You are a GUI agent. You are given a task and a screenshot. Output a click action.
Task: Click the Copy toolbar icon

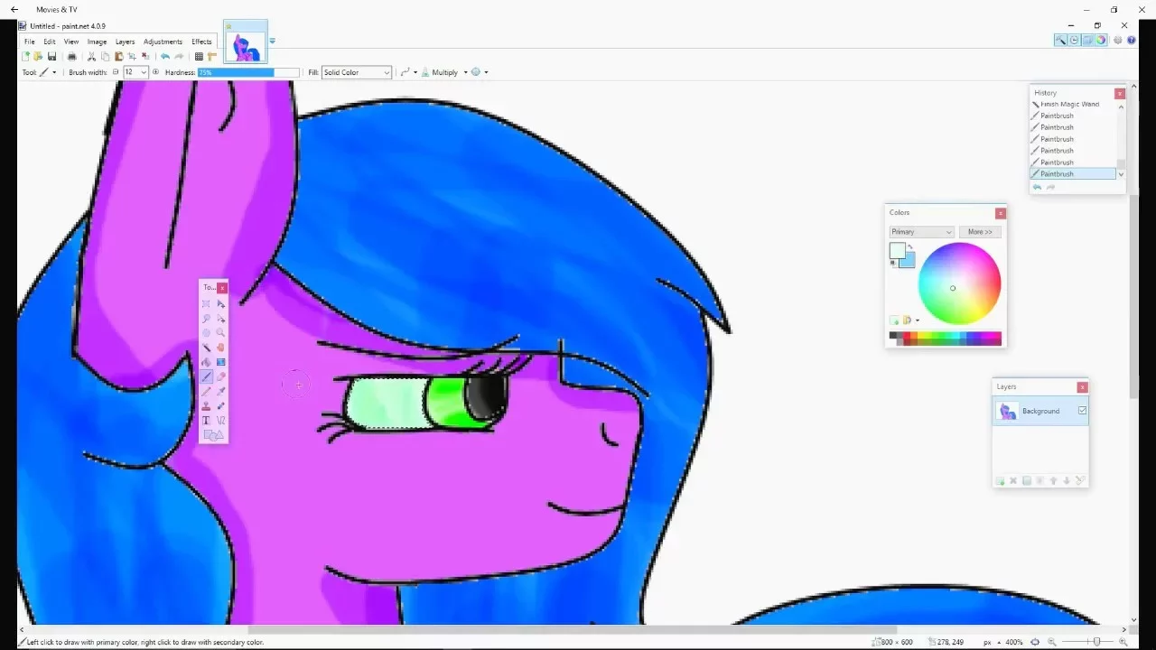click(105, 56)
